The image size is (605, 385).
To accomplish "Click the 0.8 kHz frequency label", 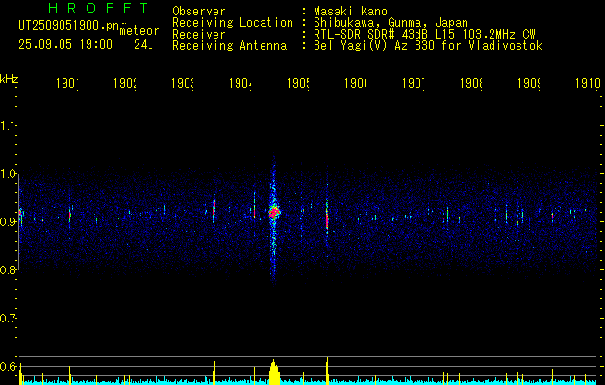I will pos(9,270).
